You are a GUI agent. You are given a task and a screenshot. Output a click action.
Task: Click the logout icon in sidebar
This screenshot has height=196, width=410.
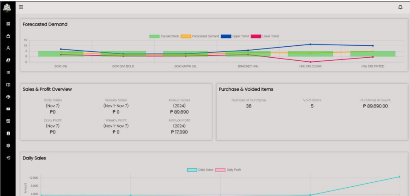click(x=8, y=157)
